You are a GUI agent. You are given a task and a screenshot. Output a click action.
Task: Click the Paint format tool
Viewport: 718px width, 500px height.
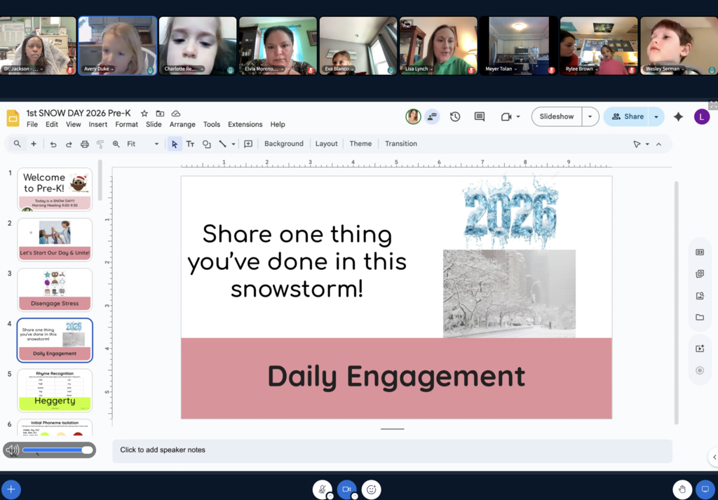100,143
